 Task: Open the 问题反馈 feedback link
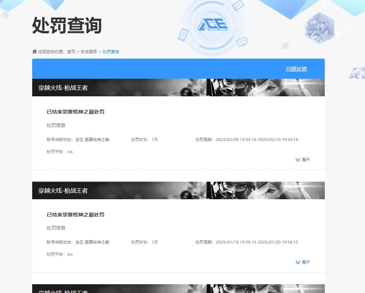[296, 69]
